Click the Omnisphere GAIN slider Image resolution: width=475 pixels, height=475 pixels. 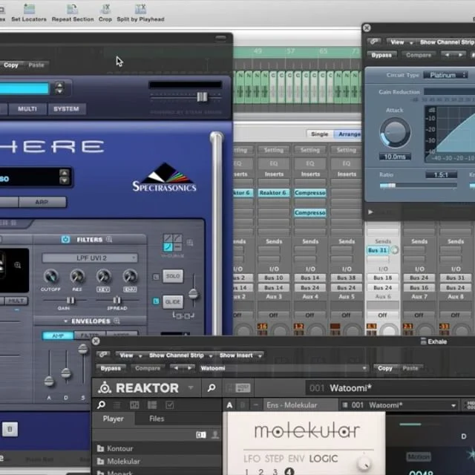[71, 300]
